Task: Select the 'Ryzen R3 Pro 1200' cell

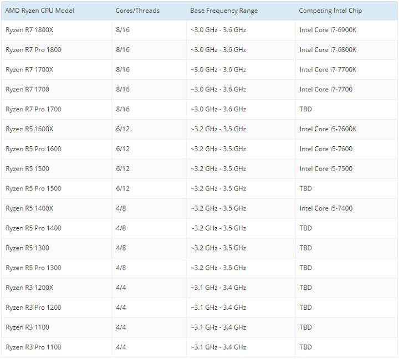Action: pos(56,308)
